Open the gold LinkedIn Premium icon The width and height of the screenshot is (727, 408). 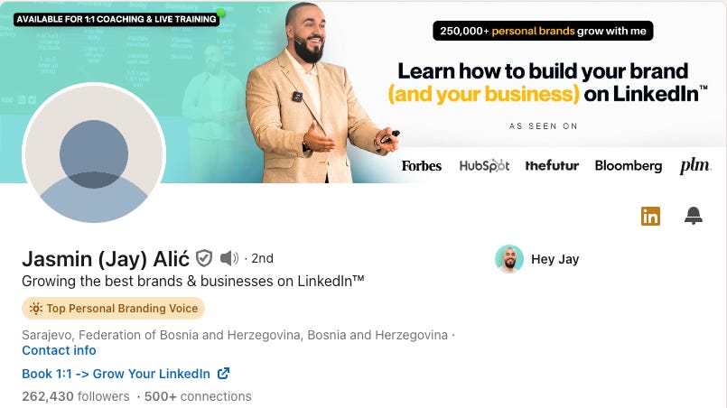pyautogui.click(x=650, y=216)
